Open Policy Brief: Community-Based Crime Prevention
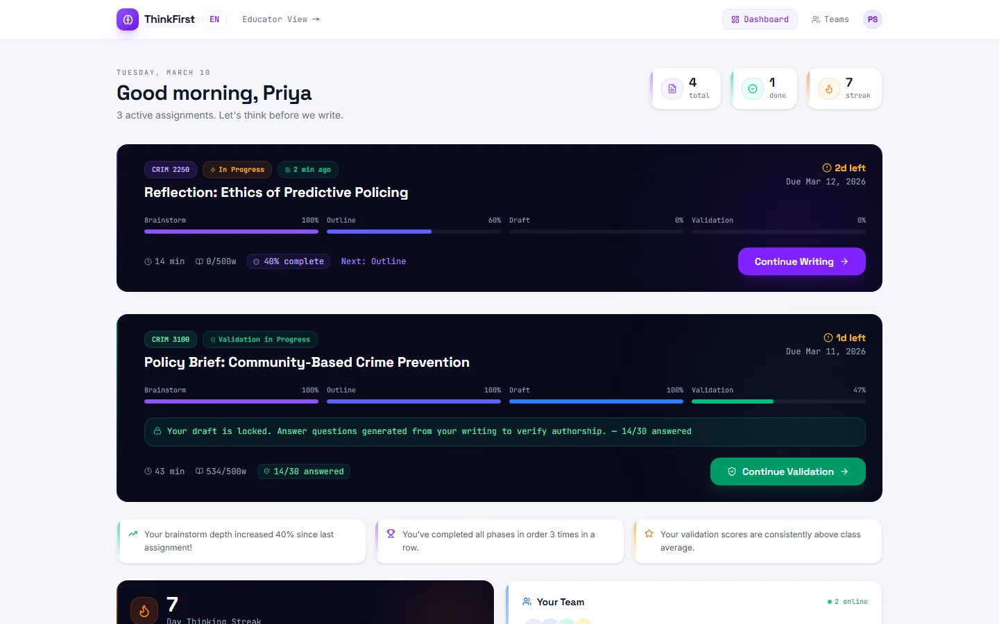This screenshot has height=624, width=999. pos(307,362)
